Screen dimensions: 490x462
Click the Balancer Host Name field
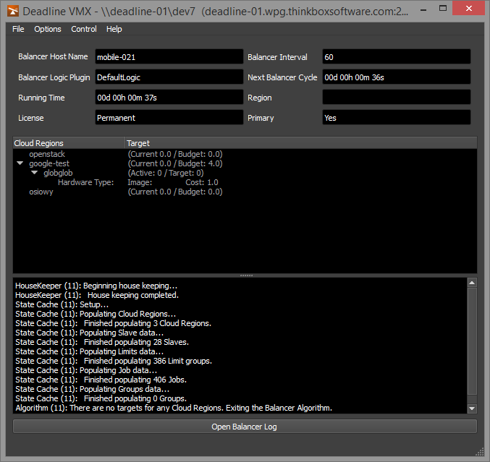click(x=169, y=56)
